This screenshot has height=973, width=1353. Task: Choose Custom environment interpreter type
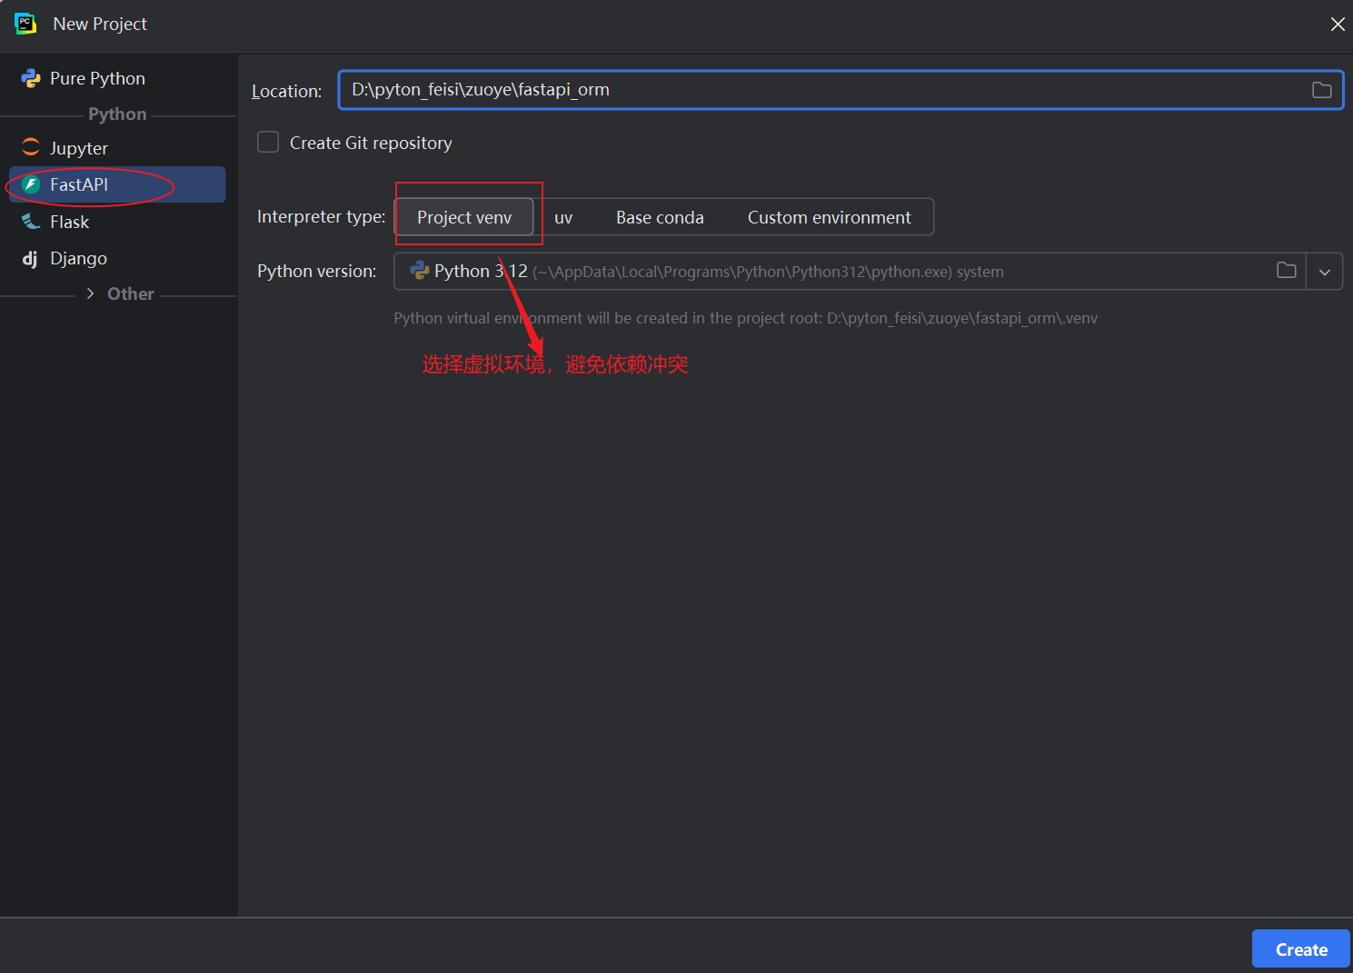tap(829, 217)
